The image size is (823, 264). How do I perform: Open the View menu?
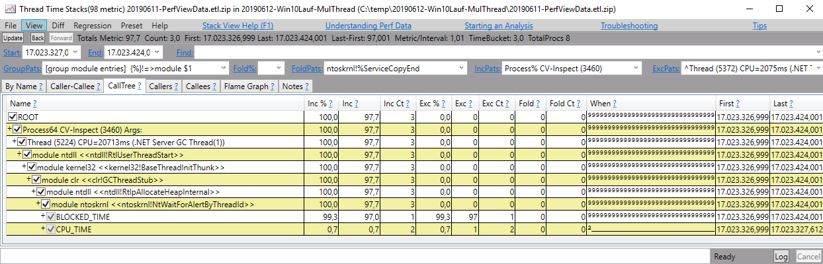click(34, 26)
